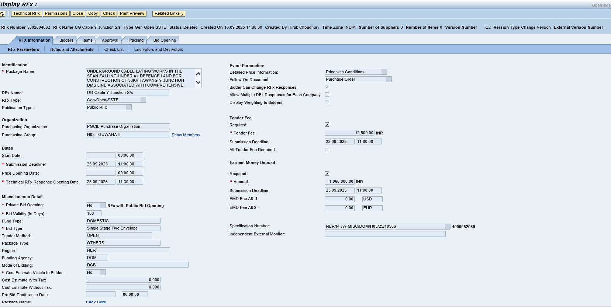The width and height of the screenshot is (611, 308).
Task: Expand the Private Bid Opening dropdown
Action: pyautogui.click(x=103, y=206)
